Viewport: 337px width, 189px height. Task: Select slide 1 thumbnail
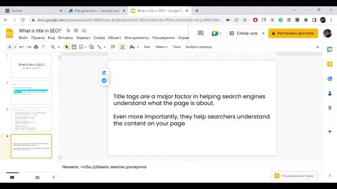tap(32, 66)
